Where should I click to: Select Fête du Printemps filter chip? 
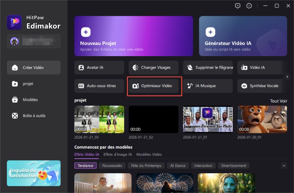pyautogui.click(x=146, y=166)
